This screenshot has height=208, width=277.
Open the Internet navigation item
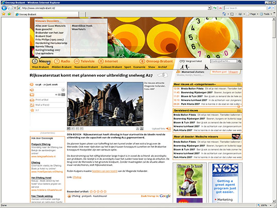108,61
